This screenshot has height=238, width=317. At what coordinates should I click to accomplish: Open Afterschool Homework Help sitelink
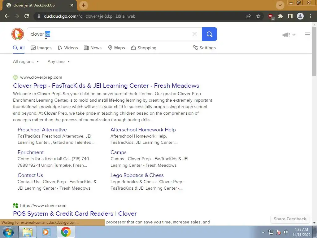(143, 130)
